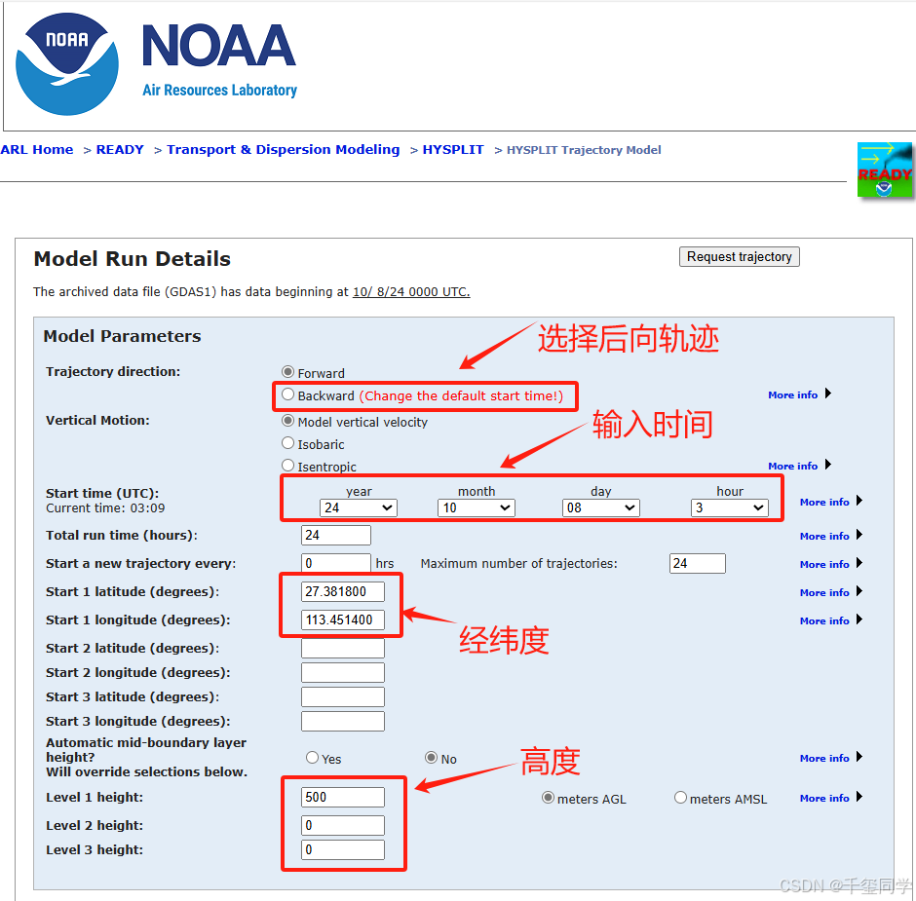The width and height of the screenshot is (916, 901).
Task: Click the Start 1 latitude input field
Action: tap(341, 591)
